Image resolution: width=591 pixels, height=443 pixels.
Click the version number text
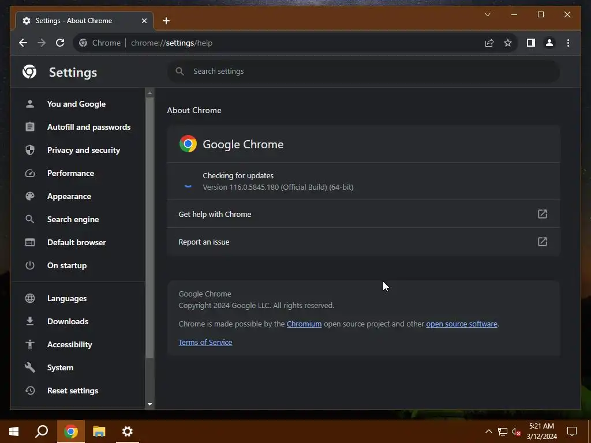(x=278, y=187)
